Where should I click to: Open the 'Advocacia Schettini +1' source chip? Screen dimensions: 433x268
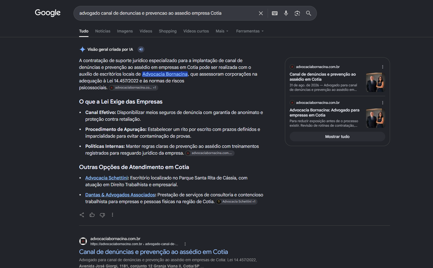point(237,202)
